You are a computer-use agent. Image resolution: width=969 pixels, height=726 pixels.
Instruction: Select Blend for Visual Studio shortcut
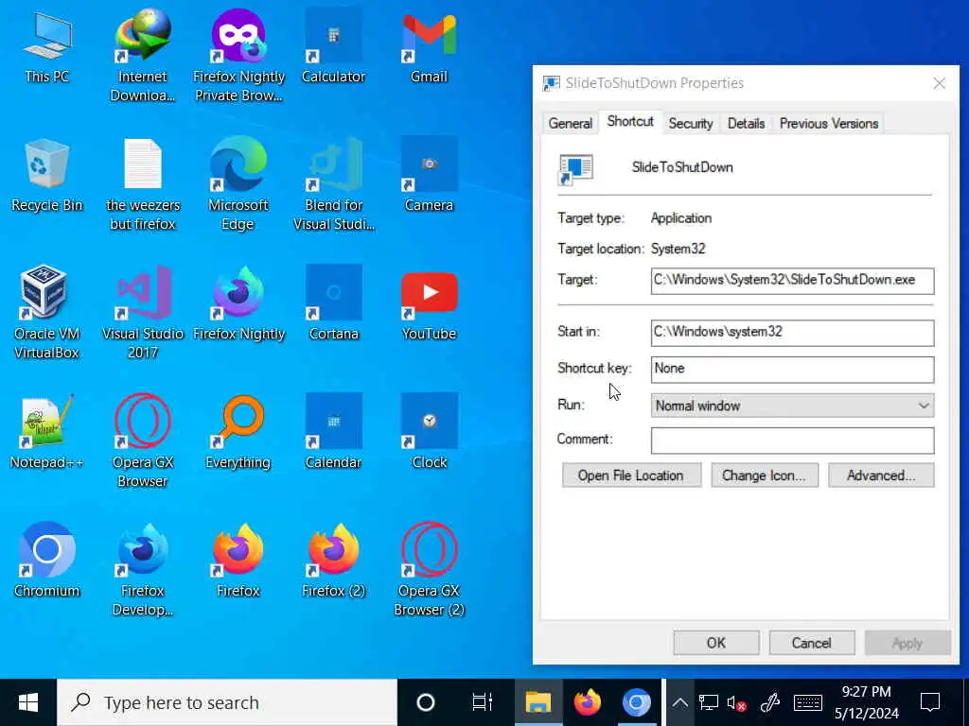(334, 184)
